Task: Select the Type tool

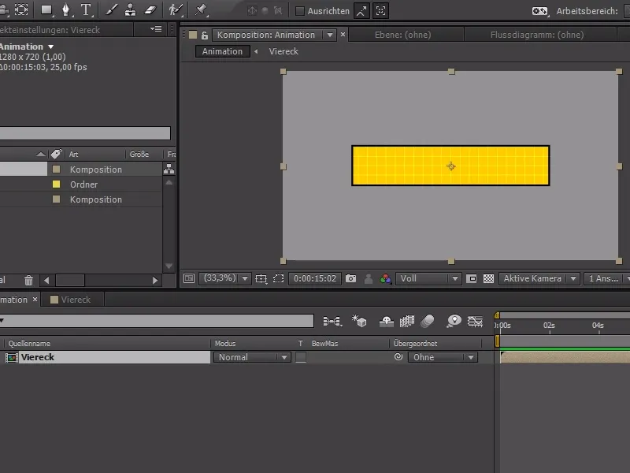Action: [86, 10]
